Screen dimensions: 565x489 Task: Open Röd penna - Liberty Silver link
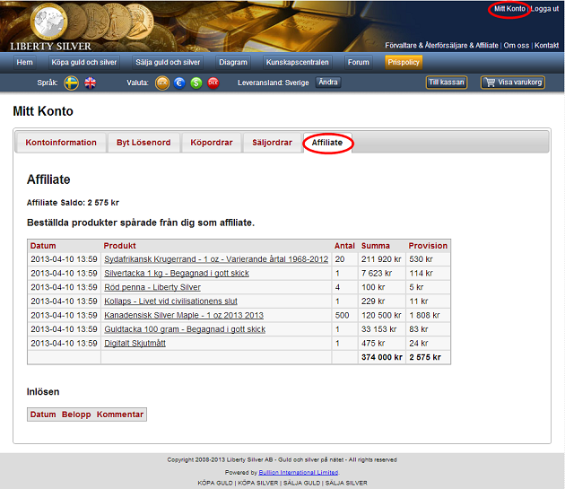tap(152, 287)
